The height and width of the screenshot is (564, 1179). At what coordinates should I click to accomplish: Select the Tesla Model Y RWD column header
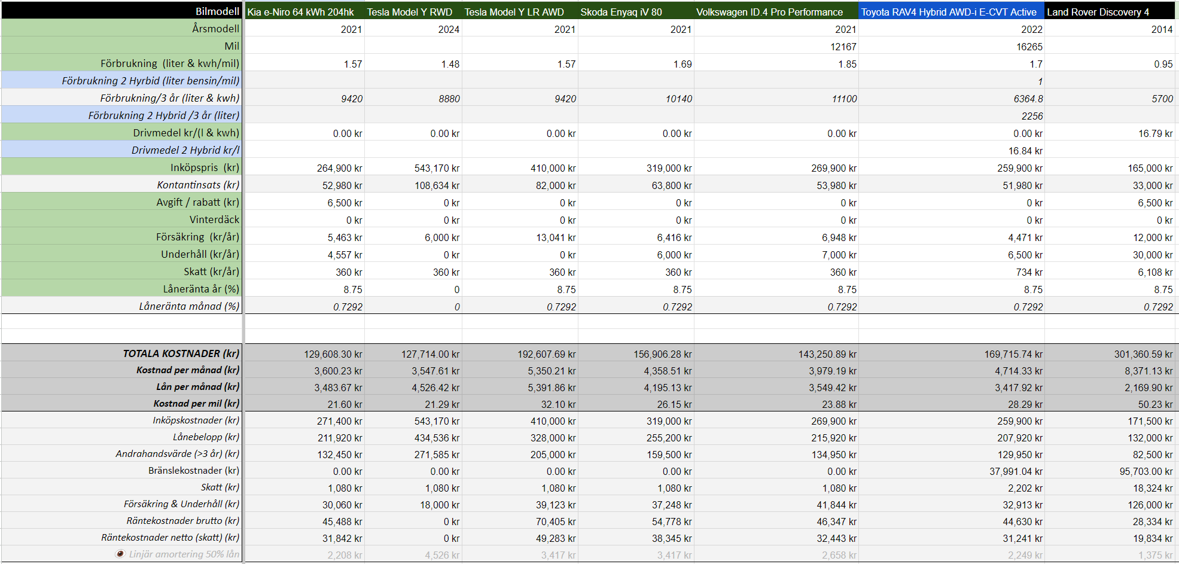[410, 12]
